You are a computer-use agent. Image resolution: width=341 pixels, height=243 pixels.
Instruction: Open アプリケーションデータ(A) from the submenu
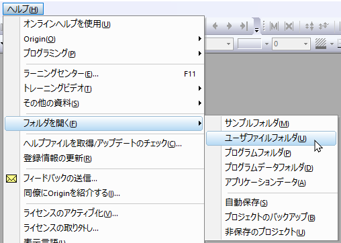(x=271, y=183)
